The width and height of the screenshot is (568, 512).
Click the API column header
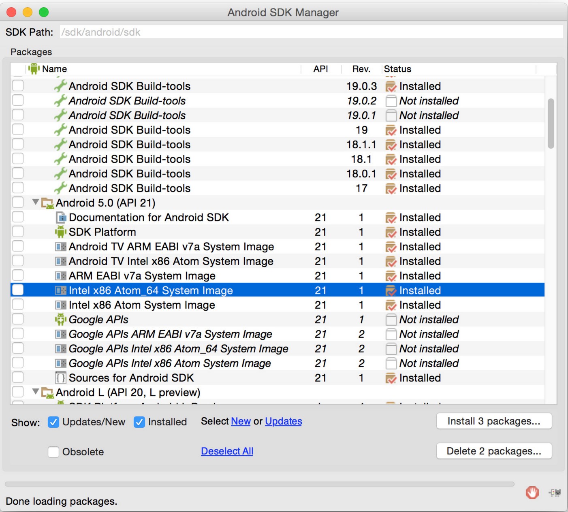320,69
